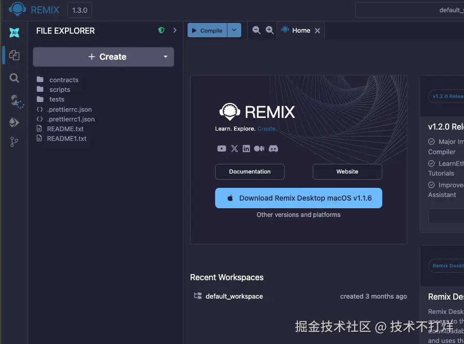
Task: Open Remix X (Twitter) icon
Action: tap(235, 149)
